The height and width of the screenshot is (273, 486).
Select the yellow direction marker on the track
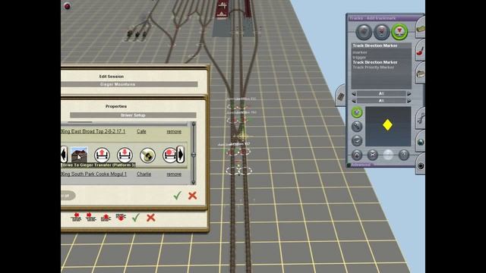(x=243, y=136)
